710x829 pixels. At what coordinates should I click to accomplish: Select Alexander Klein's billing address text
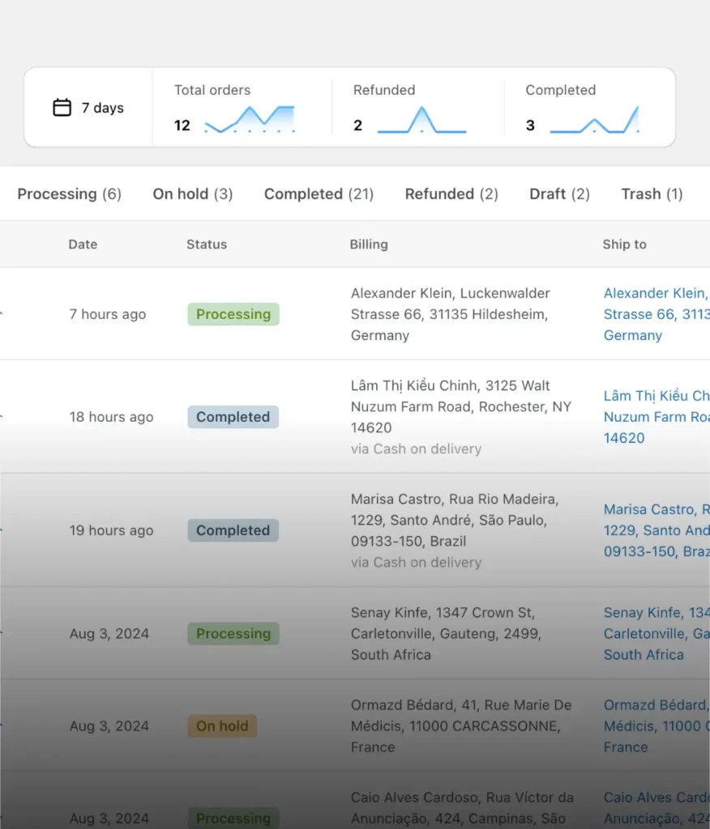tap(451, 314)
